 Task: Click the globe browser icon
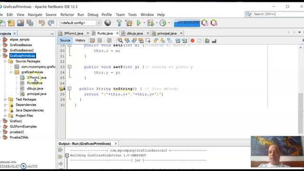[108, 23]
